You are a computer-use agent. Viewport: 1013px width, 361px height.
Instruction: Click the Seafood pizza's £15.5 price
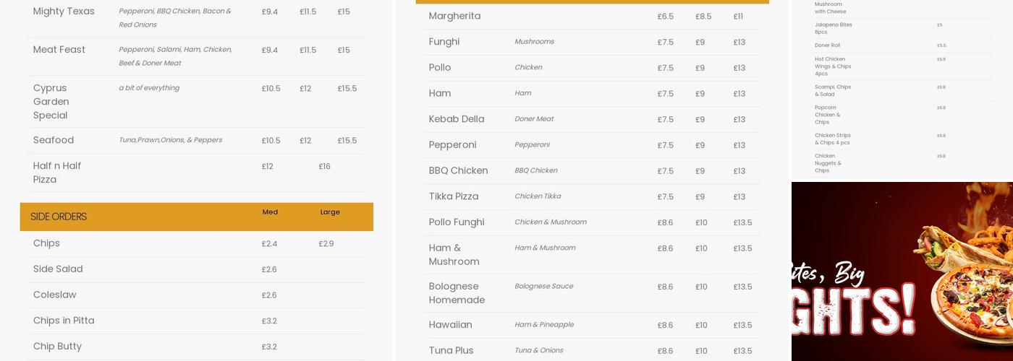pos(347,141)
